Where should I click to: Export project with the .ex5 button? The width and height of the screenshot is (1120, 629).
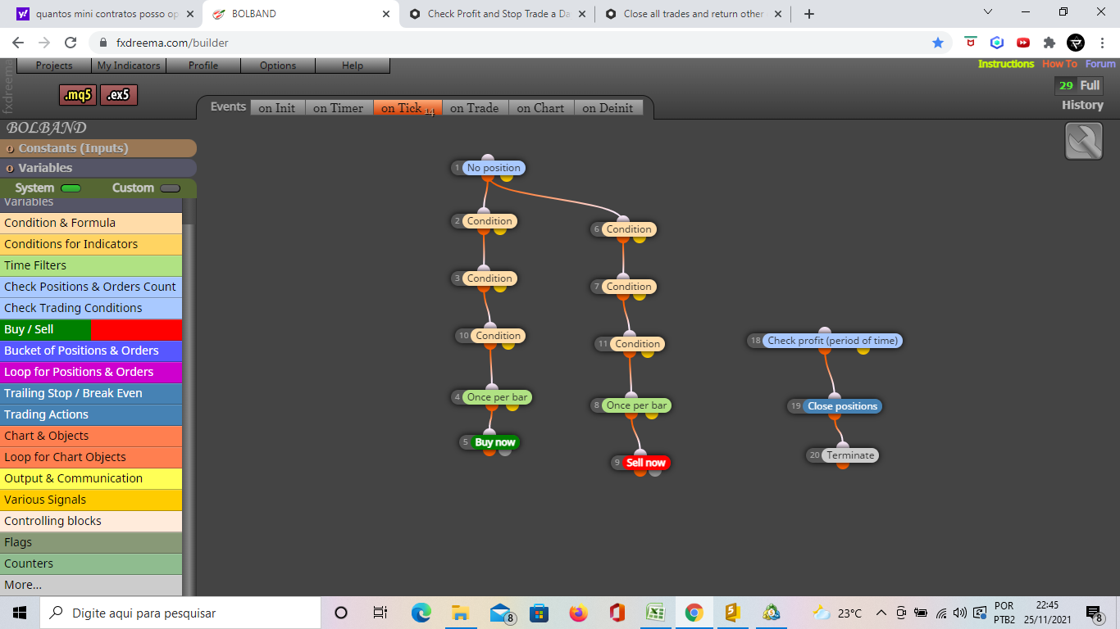[x=119, y=95]
